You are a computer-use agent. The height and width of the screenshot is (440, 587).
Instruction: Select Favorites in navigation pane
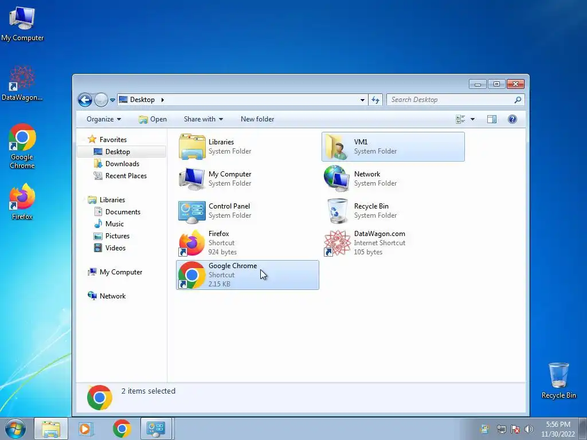pyautogui.click(x=113, y=140)
